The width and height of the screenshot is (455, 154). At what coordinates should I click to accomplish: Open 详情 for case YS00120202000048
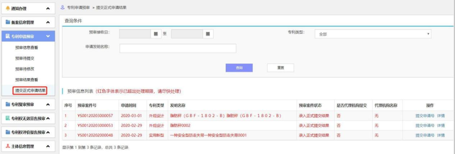click(x=441, y=135)
